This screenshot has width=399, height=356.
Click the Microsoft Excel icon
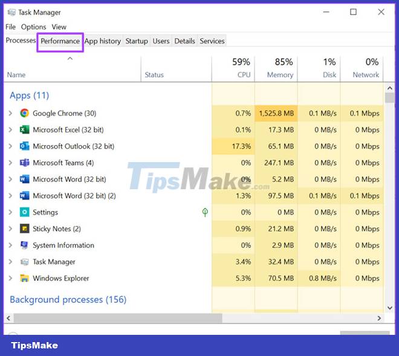click(24, 129)
